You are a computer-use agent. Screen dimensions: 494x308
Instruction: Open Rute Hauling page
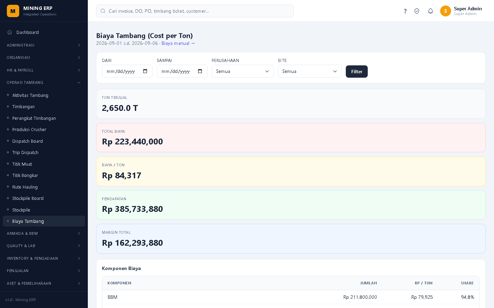click(44, 187)
